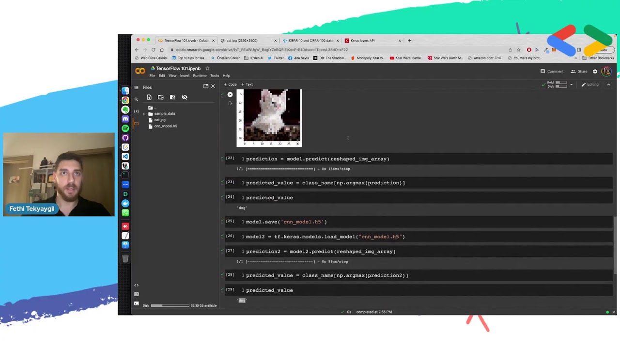Viewport: 620px width, 349px height.
Task: Open the View menu
Action: tap(172, 76)
